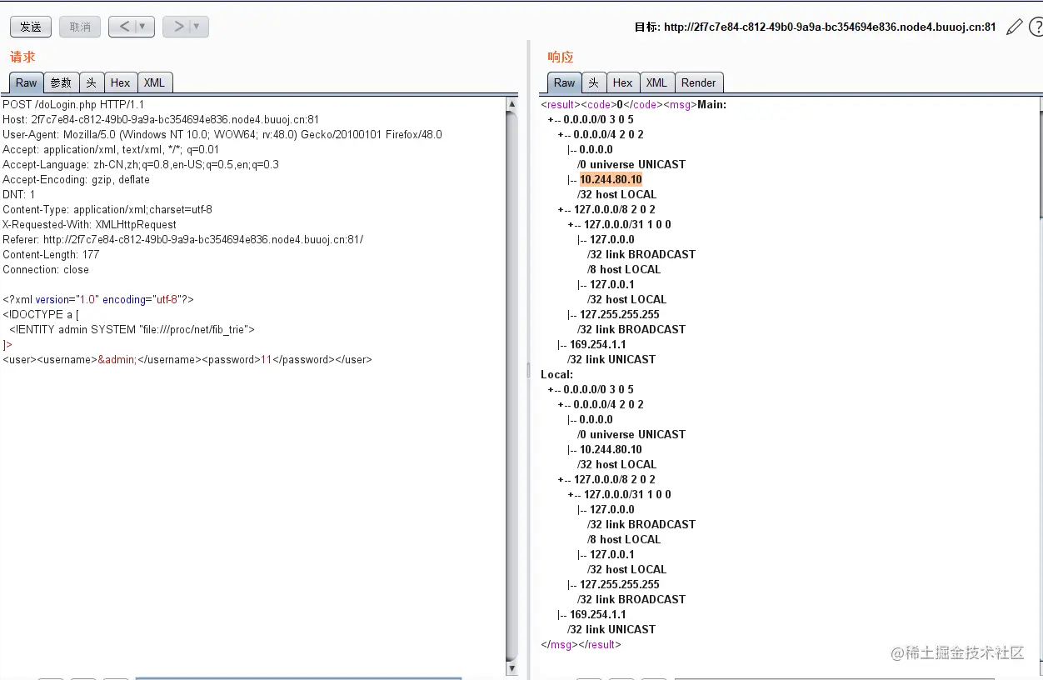1043x680 pixels.
Task: Click the '<user><username>&admin;' body line
Action: click(187, 359)
